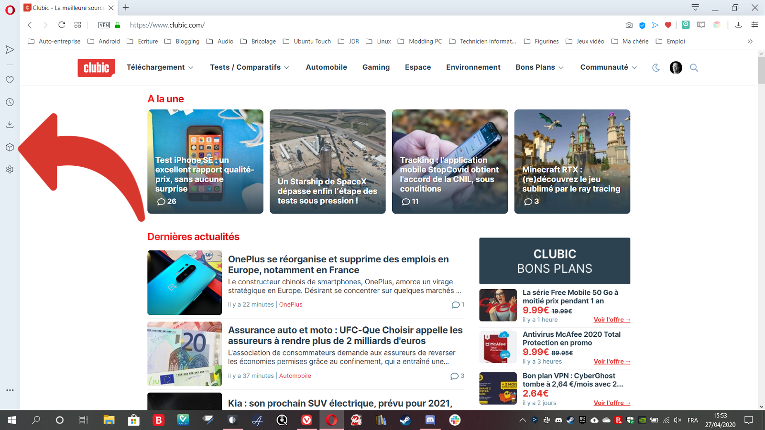Open History clock in the sidebar
This screenshot has width=765, height=430.
click(10, 102)
